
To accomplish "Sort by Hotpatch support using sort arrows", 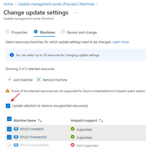I will pos(101,121).
